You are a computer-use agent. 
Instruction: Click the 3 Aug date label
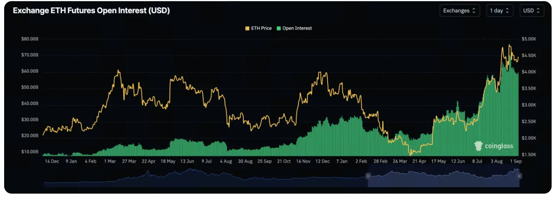(x=496, y=161)
